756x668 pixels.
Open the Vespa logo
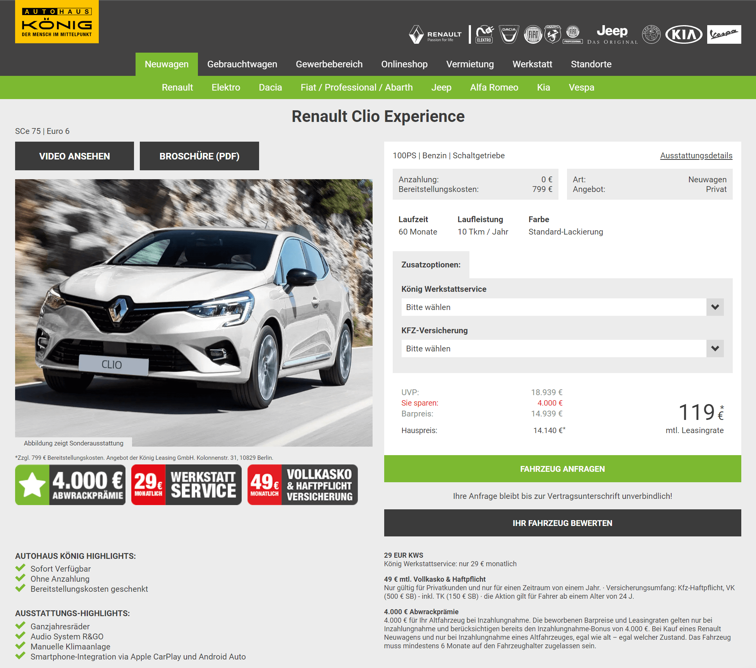point(724,34)
